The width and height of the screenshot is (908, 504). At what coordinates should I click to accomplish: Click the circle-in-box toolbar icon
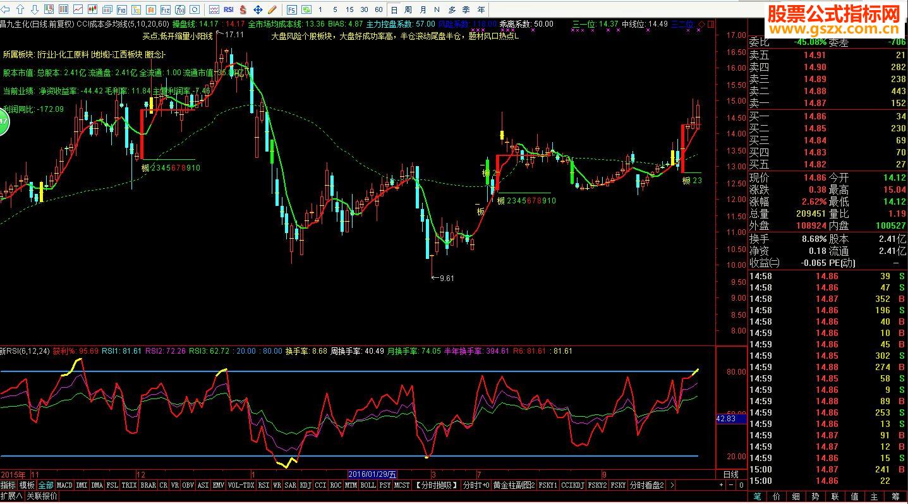click(x=195, y=9)
